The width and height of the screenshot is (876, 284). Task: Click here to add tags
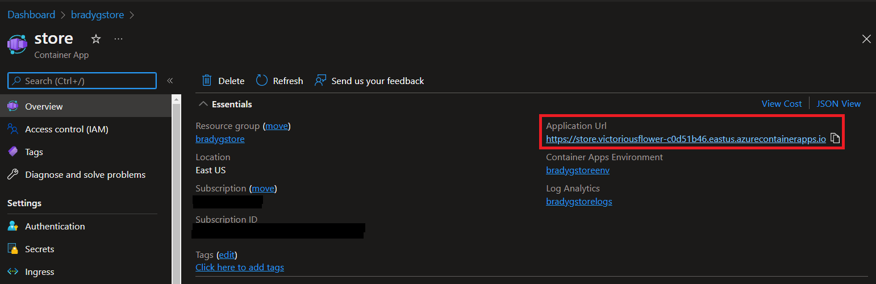tap(240, 267)
